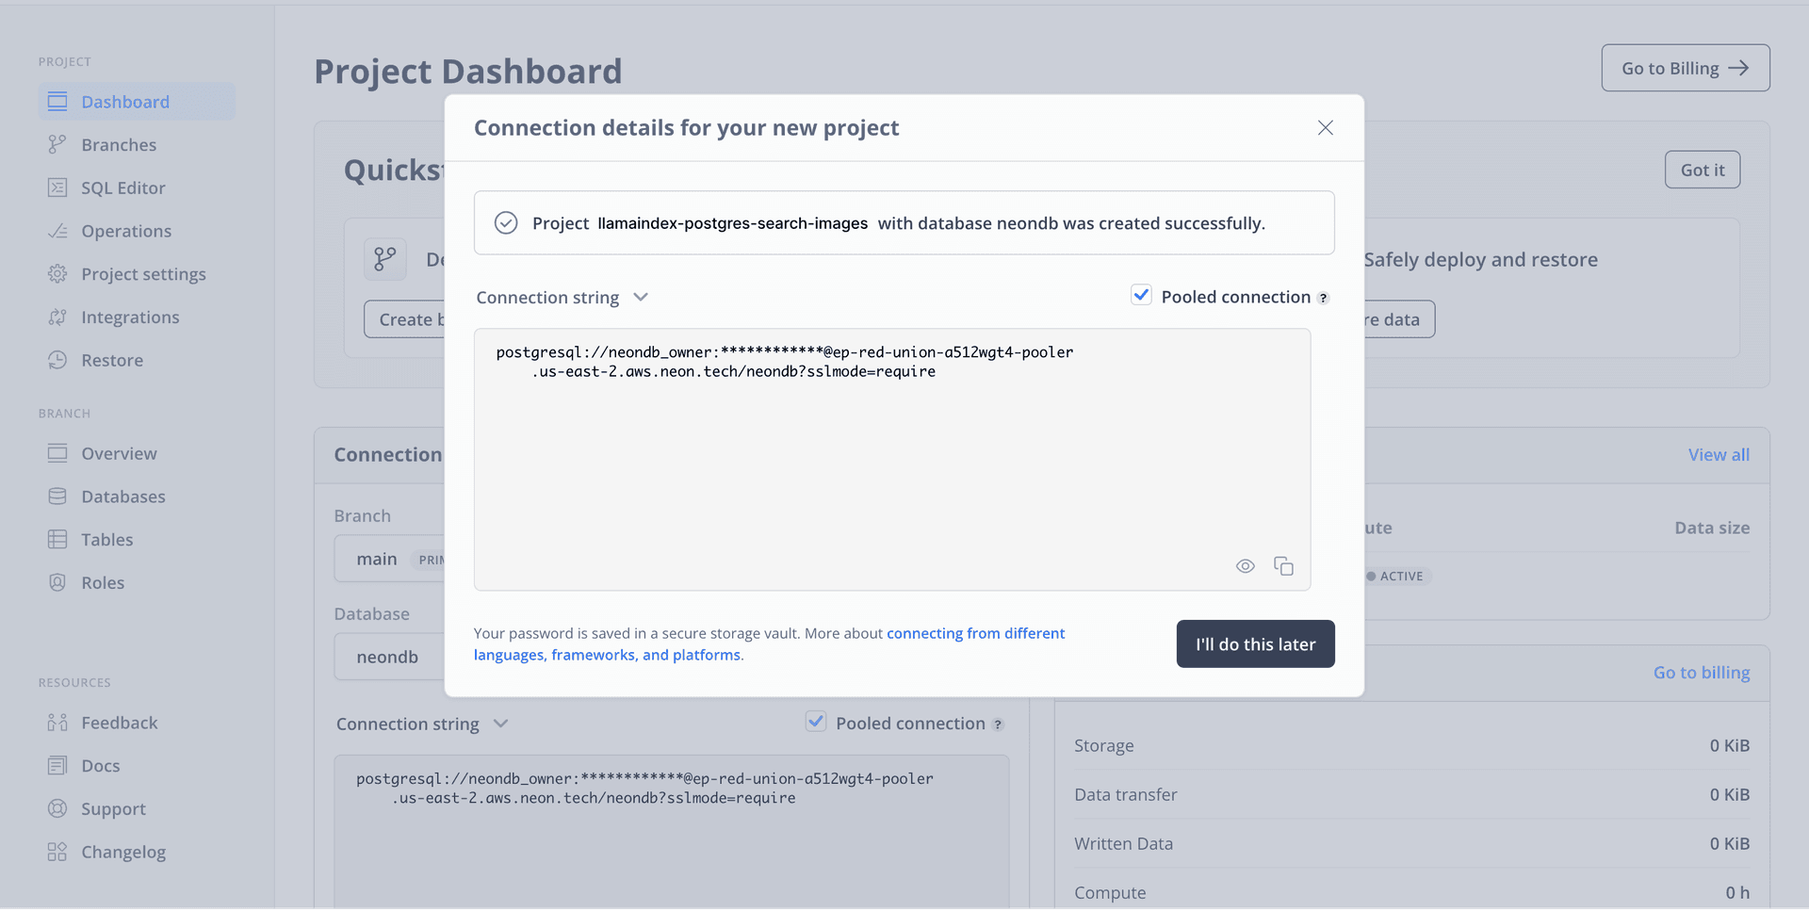The width and height of the screenshot is (1809, 912).
Task: Go to Tables in sidebar
Action: [x=106, y=540]
